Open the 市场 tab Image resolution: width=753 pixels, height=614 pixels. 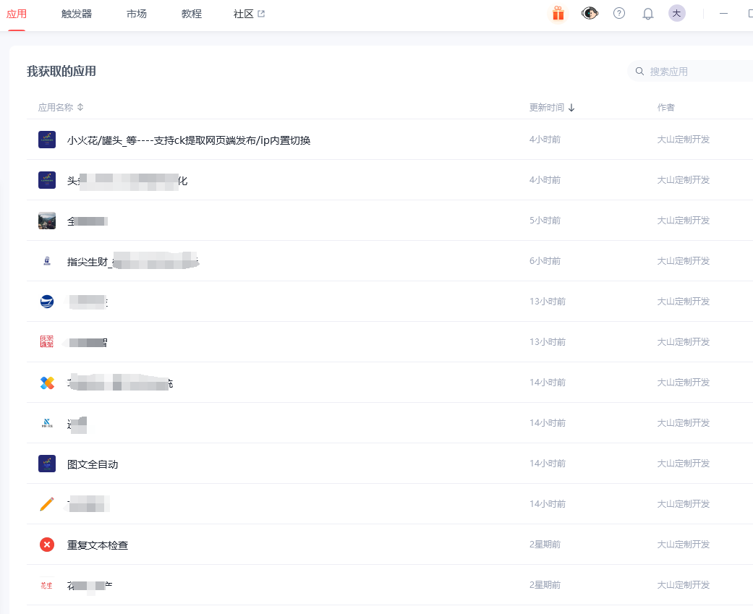(x=137, y=14)
